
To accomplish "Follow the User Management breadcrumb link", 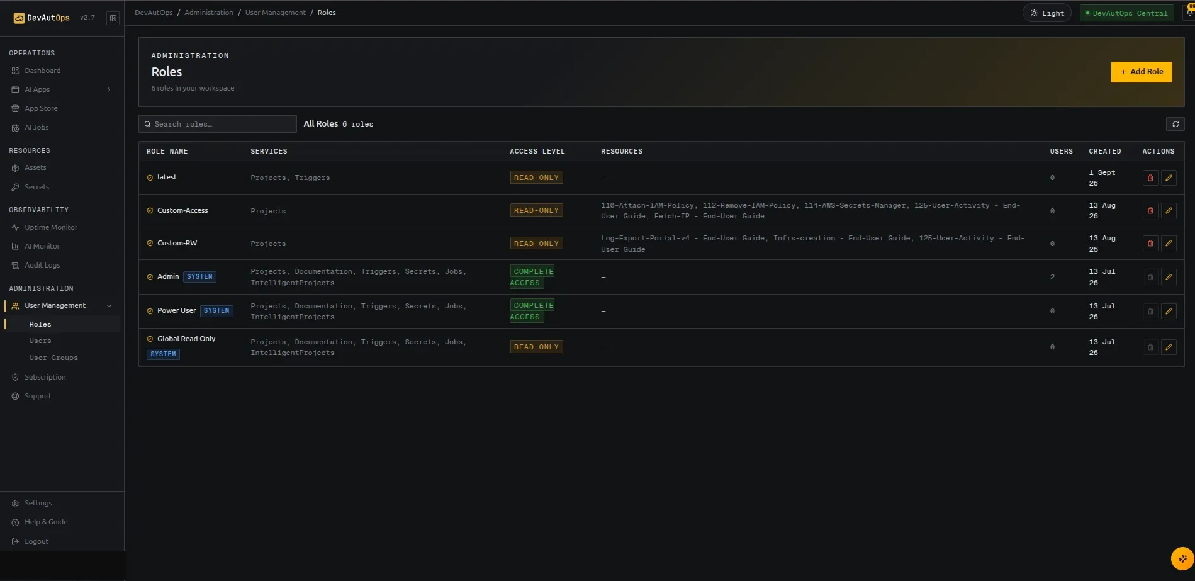I will pyautogui.click(x=275, y=13).
